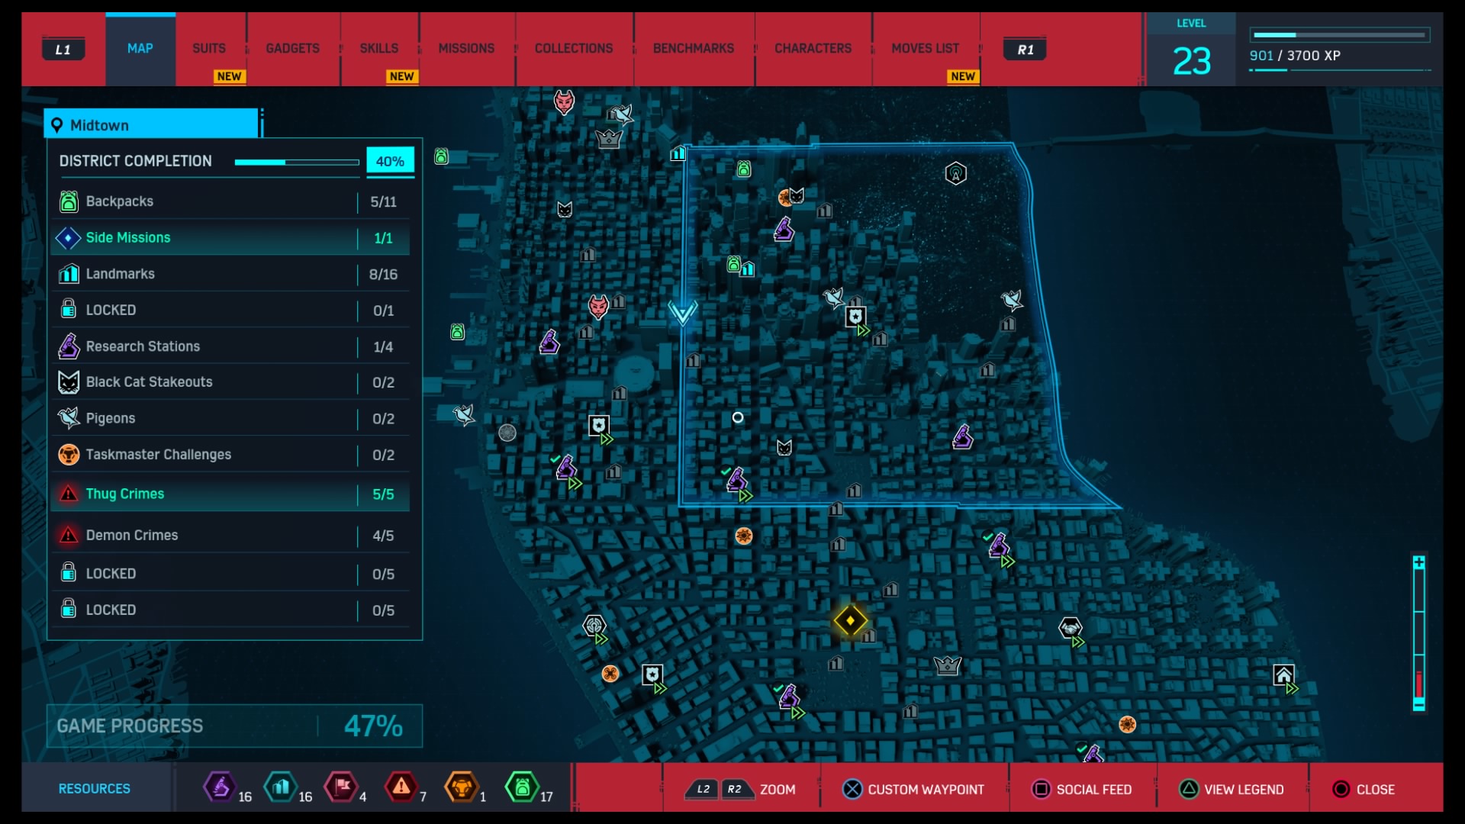Select the Black Cat marker west of Midtown
Viewport: 1465px width, 824px height.
[x=565, y=210]
